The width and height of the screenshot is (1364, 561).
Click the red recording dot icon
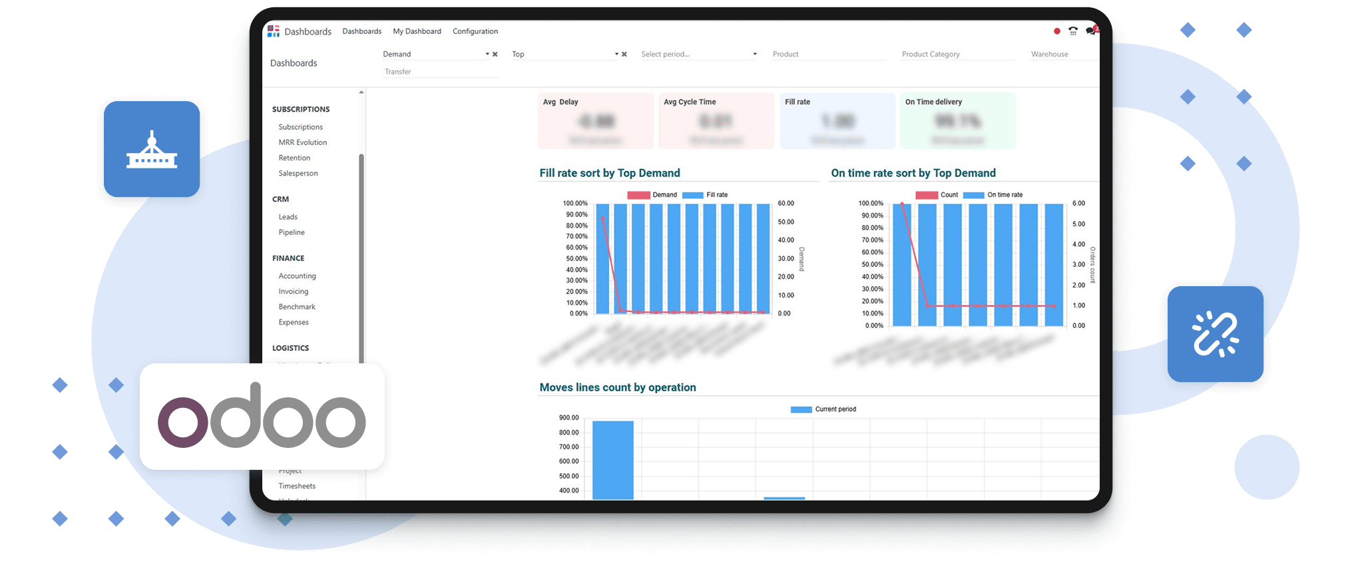click(1057, 31)
